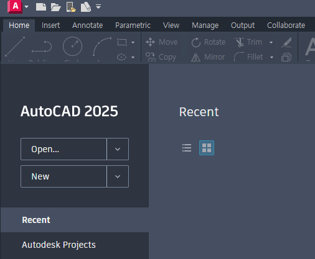Select the Polyline tool
The height and width of the screenshot is (259, 315).
click(x=42, y=47)
